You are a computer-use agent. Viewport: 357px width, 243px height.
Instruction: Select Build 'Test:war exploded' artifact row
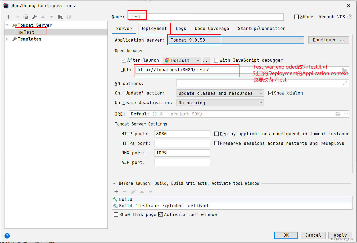pyautogui.click(x=232, y=206)
